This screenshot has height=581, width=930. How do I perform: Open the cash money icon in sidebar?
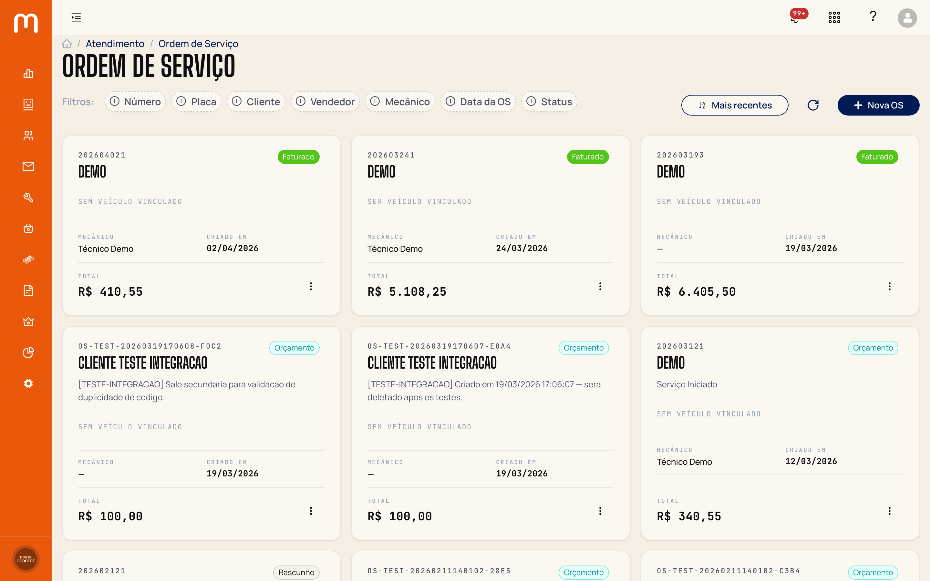(28, 260)
